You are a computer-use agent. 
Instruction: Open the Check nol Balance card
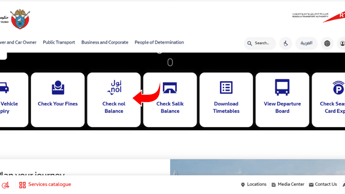coord(114,100)
